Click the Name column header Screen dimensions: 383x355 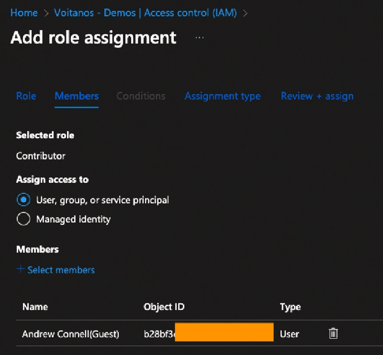pyautogui.click(x=35, y=307)
